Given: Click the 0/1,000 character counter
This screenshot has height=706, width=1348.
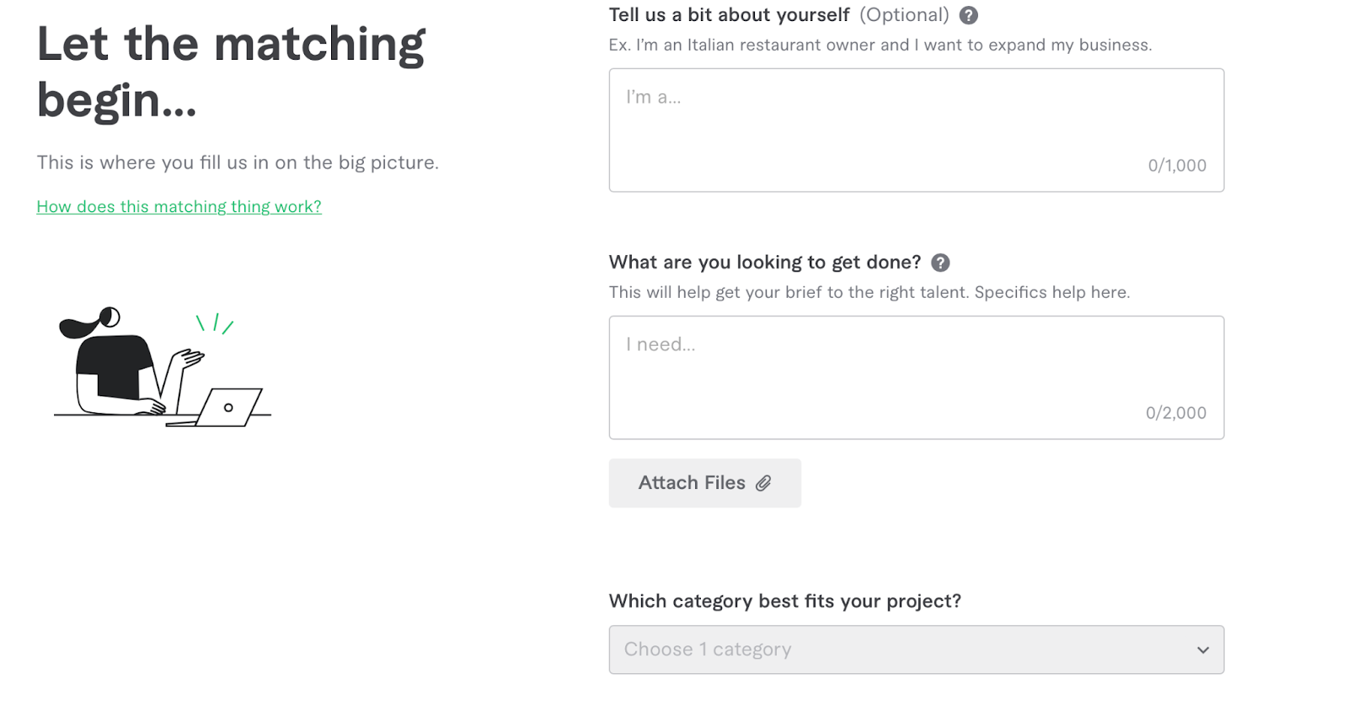Looking at the screenshot, I should tap(1177, 166).
